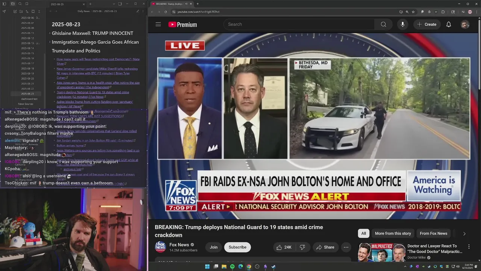Open YouTube hamburger guide menu
Screen dimensions: 481x271
click(158, 24)
